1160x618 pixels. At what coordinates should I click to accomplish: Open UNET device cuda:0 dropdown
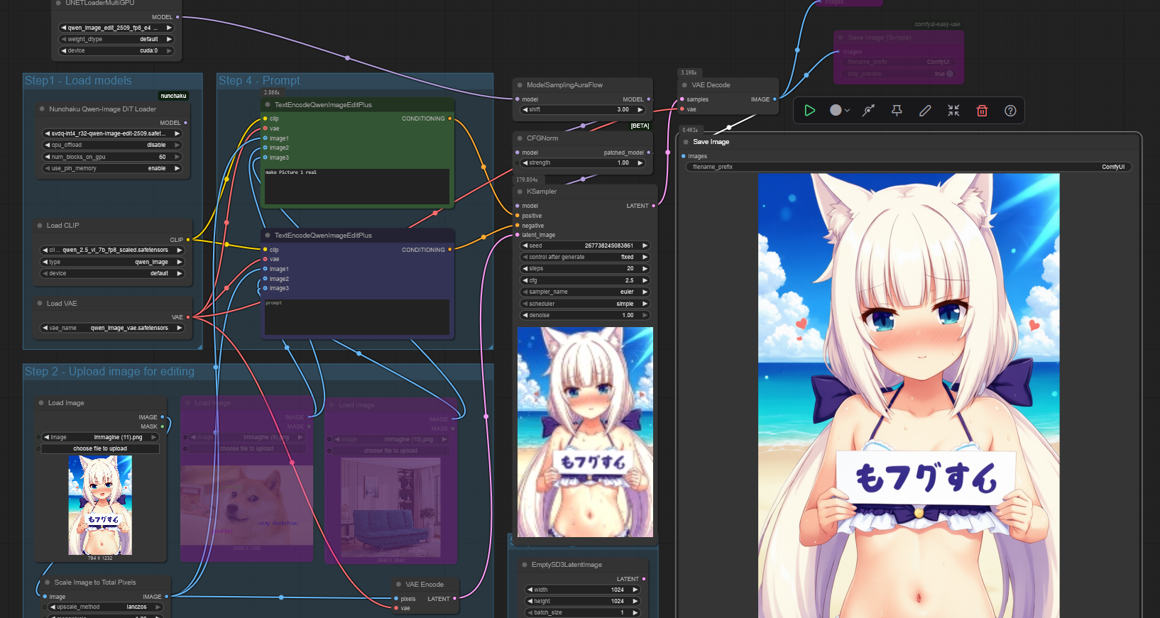click(x=117, y=50)
